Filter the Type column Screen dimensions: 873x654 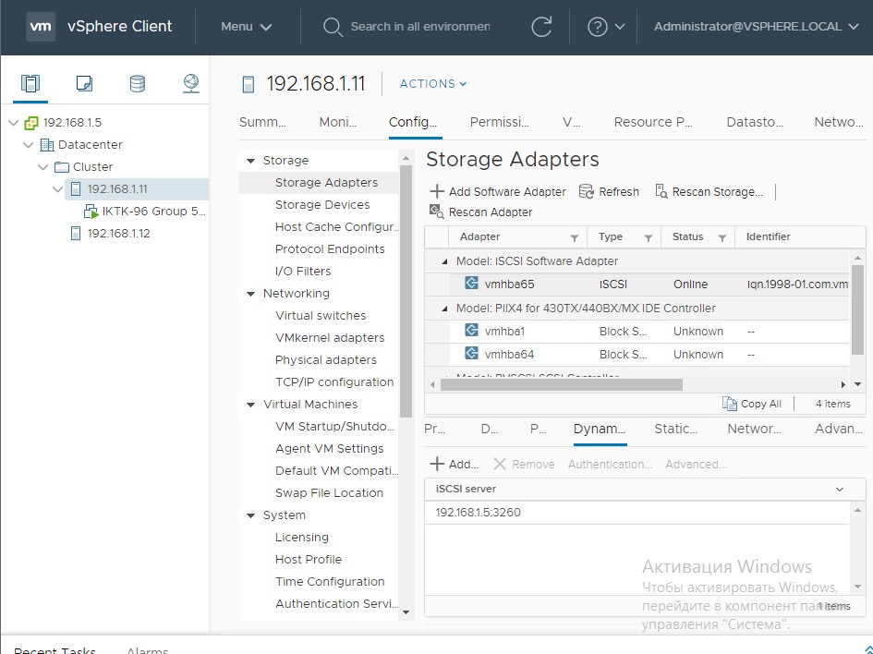pyautogui.click(x=649, y=237)
